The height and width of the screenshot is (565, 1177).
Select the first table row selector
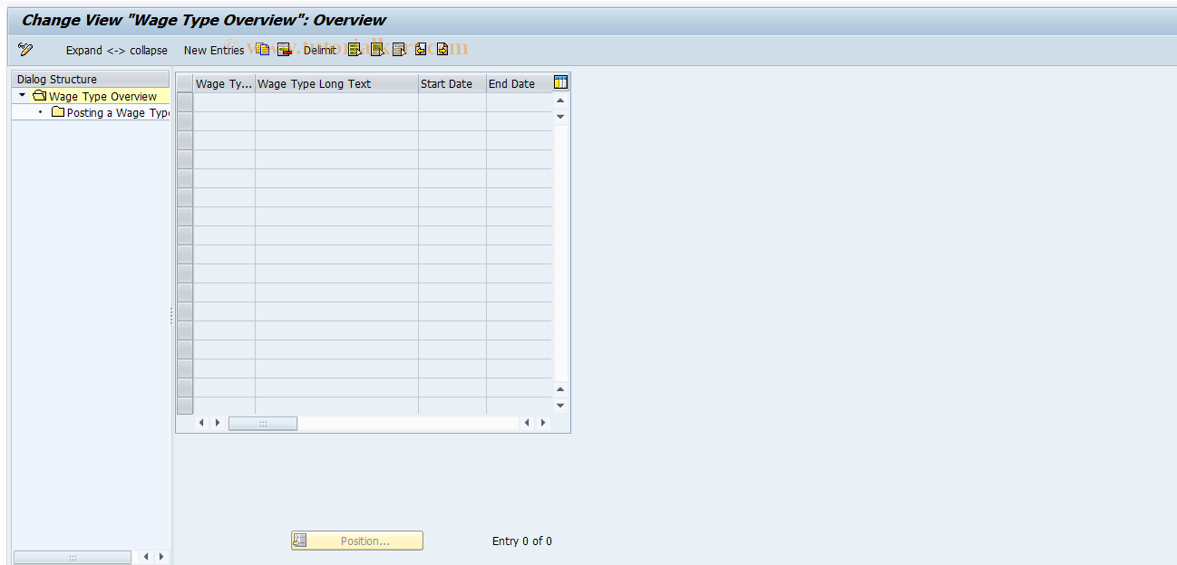point(185,102)
